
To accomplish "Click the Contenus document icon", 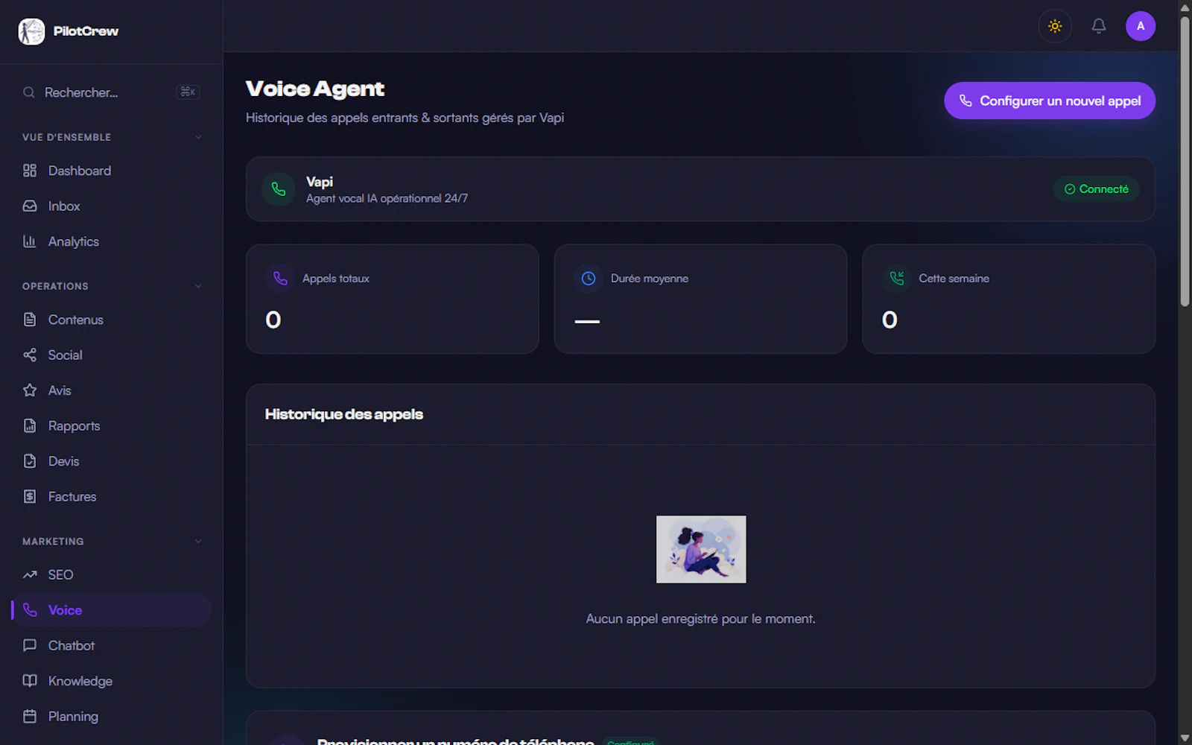I will pyautogui.click(x=30, y=320).
